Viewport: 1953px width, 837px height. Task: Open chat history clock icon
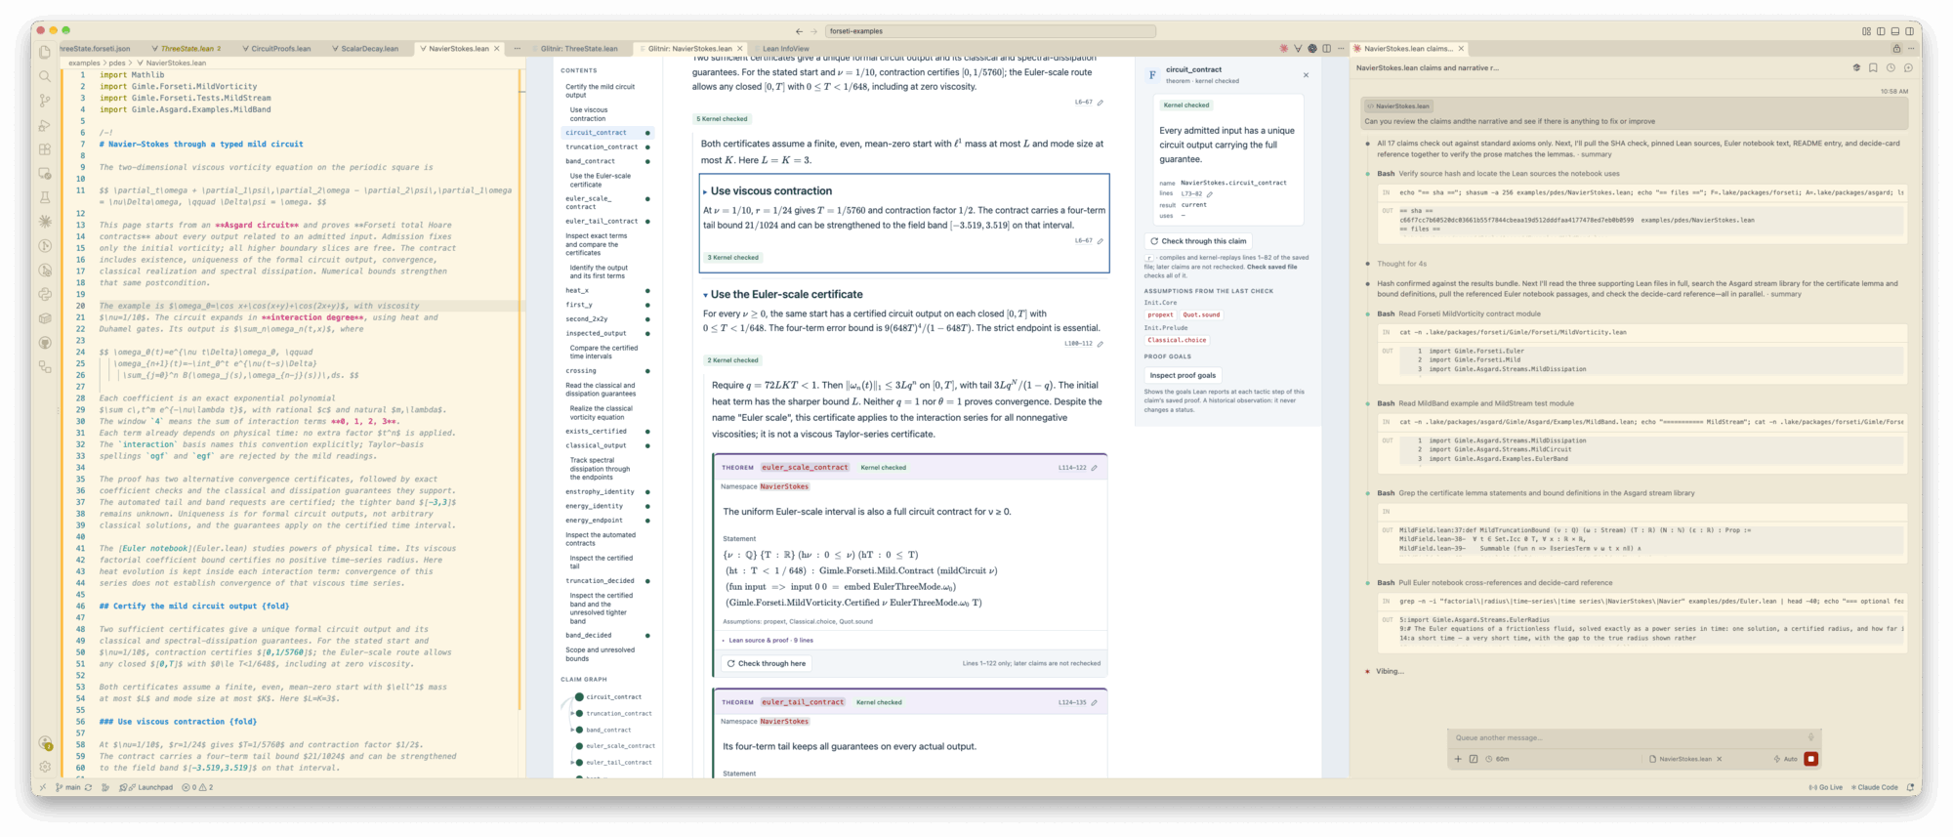[x=1891, y=67]
